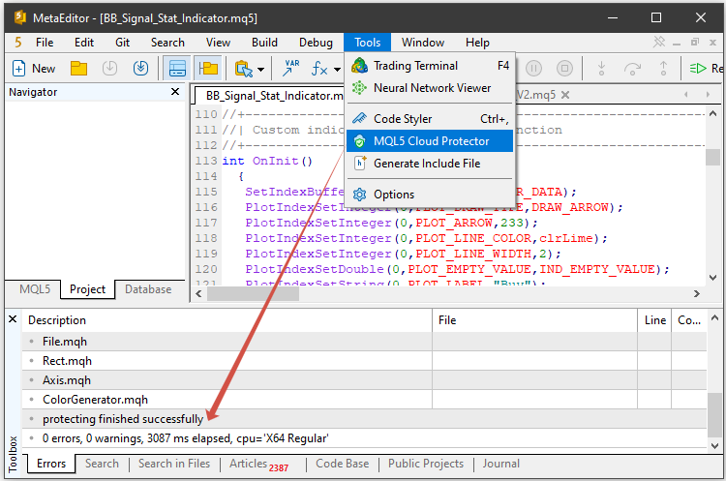Image resolution: width=726 pixels, height=481 pixels.
Task: Close the Navigator panel
Action: [x=175, y=92]
